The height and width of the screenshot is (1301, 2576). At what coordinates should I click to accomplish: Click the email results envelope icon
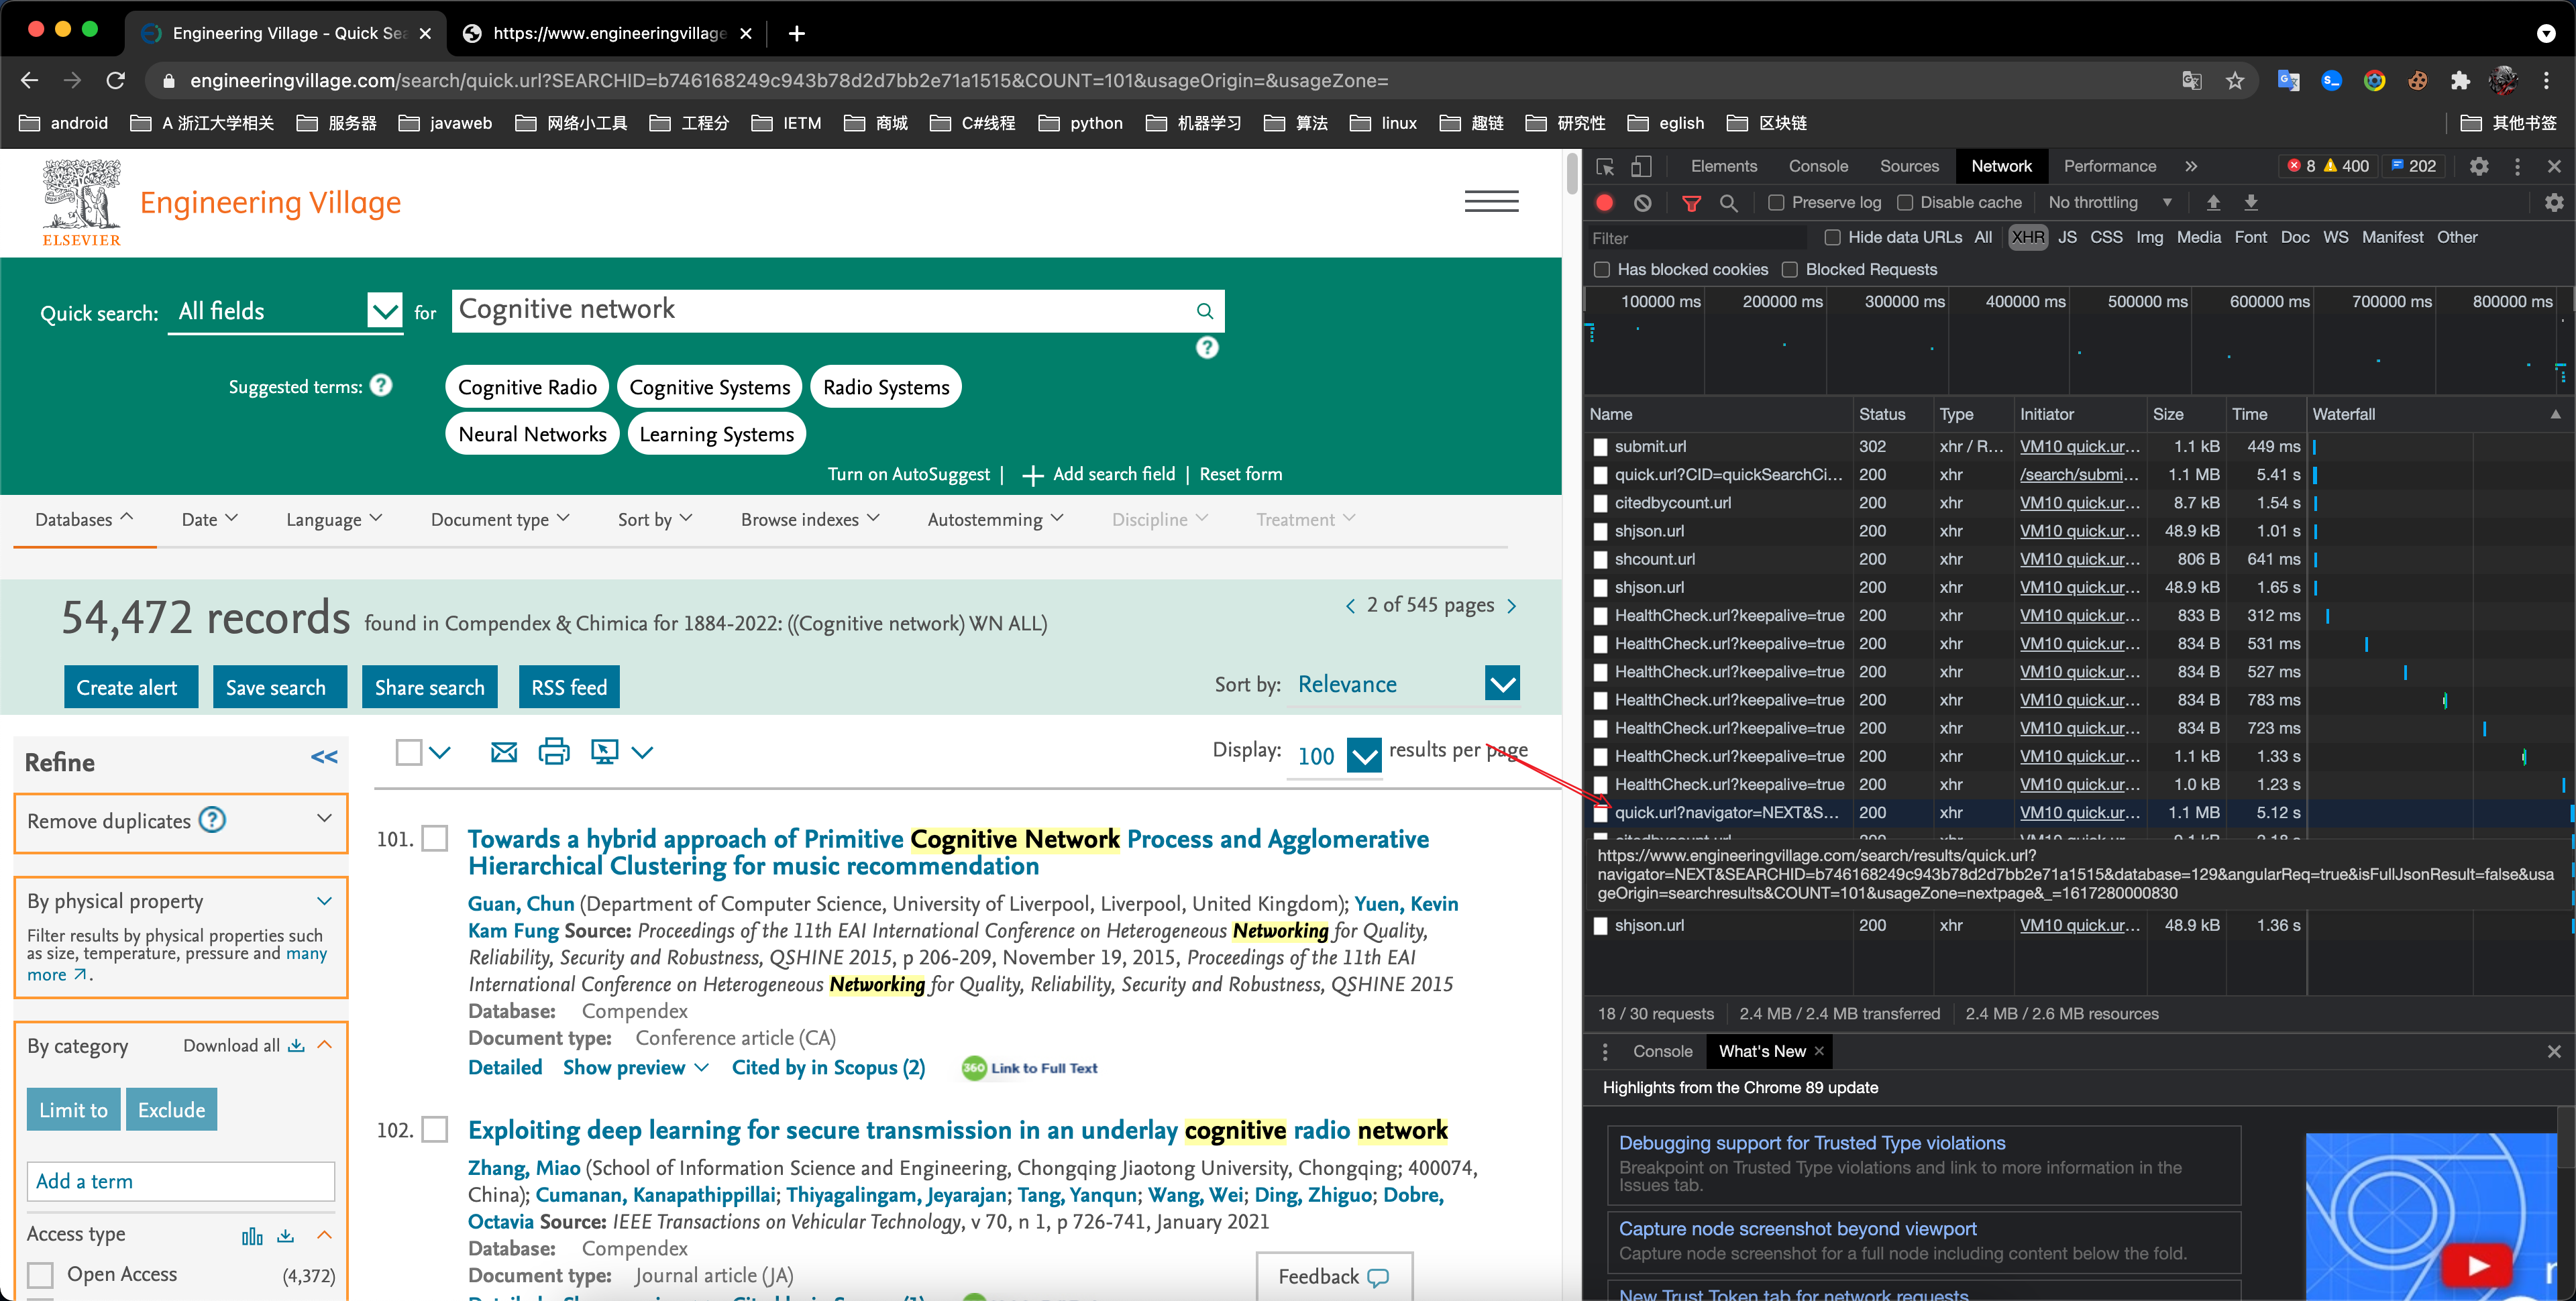504,752
